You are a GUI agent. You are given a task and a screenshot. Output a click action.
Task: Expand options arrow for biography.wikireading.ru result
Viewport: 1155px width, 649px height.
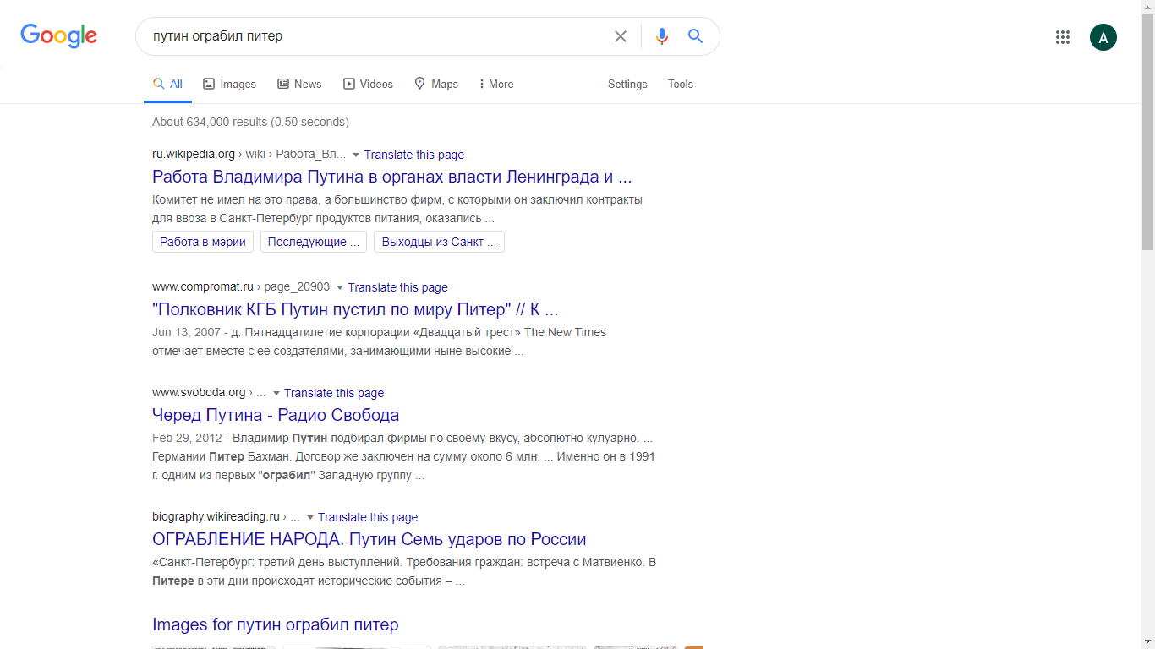(310, 518)
